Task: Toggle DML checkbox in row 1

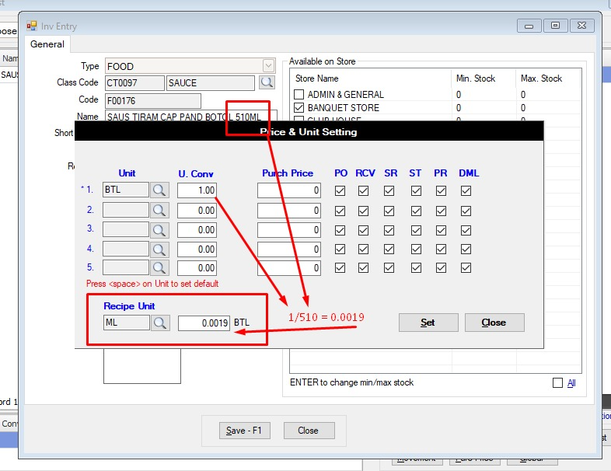Action: pos(466,190)
